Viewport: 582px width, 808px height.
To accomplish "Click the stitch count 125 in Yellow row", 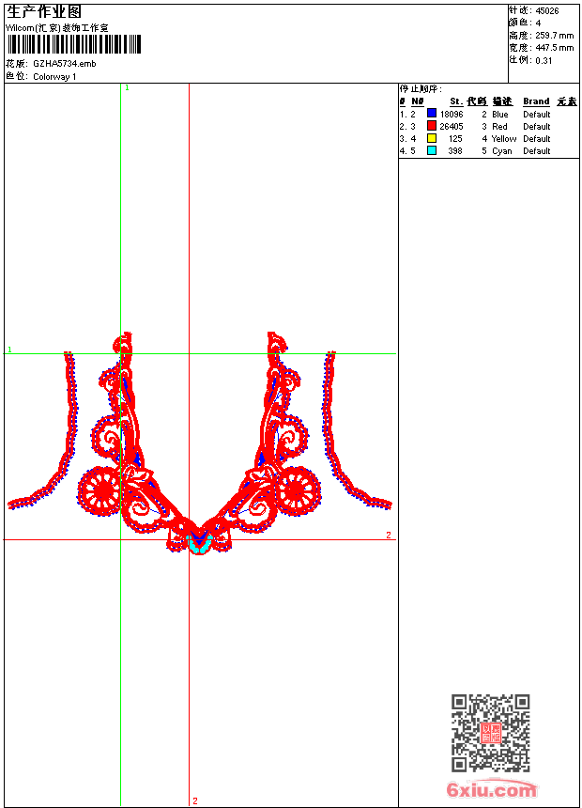I will click(x=455, y=139).
